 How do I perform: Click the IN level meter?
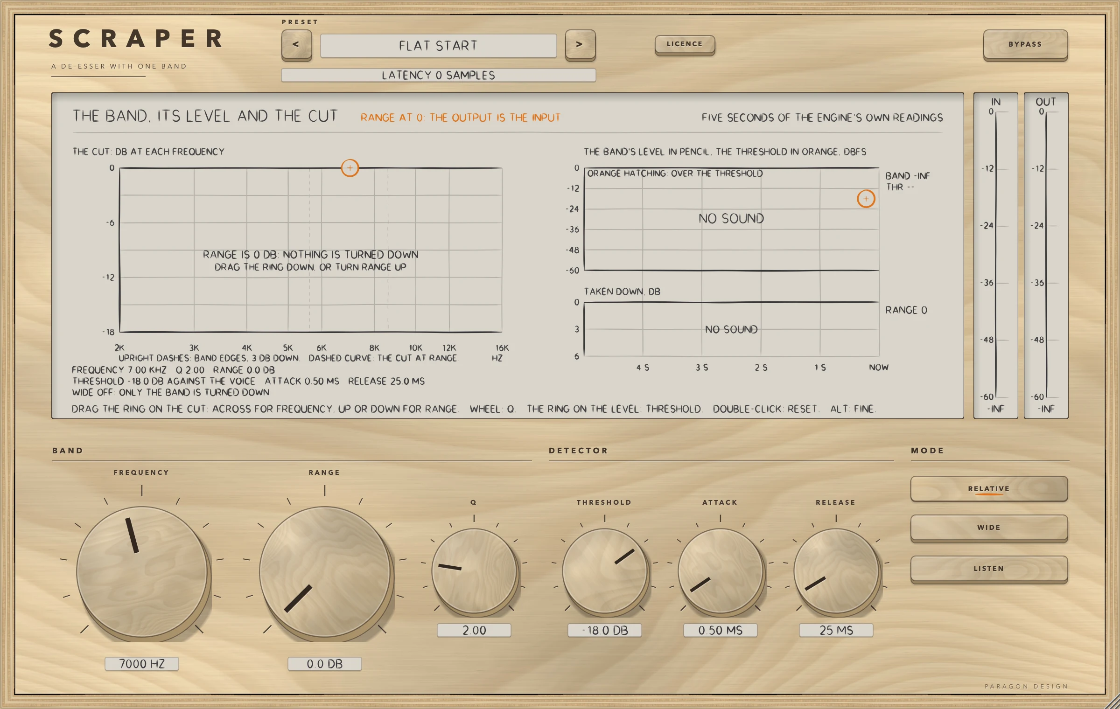click(996, 256)
